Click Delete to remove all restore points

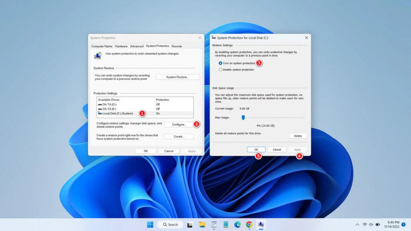click(x=298, y=136)
